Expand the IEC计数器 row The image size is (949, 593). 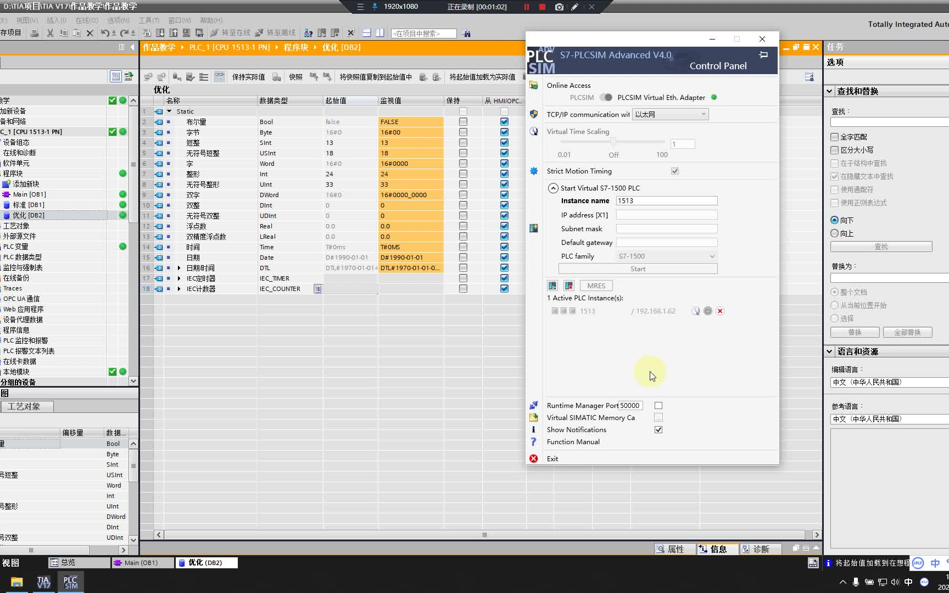point(179,289)
